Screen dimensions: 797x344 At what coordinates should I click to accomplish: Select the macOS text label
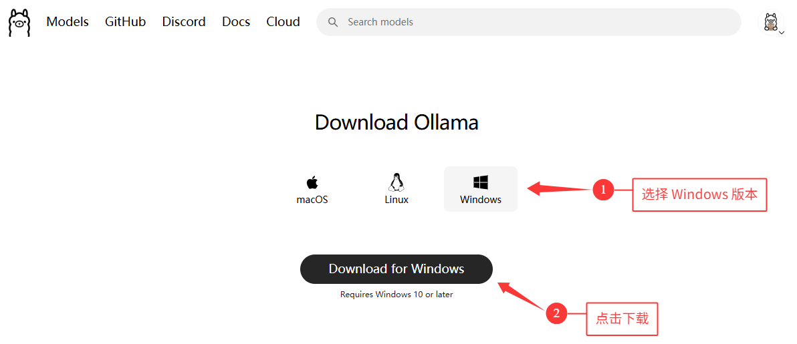pyautogui.click(x=312, y=200)
